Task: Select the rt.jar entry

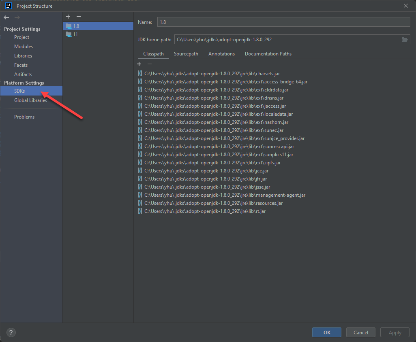Action: click(x=202, y=211)
